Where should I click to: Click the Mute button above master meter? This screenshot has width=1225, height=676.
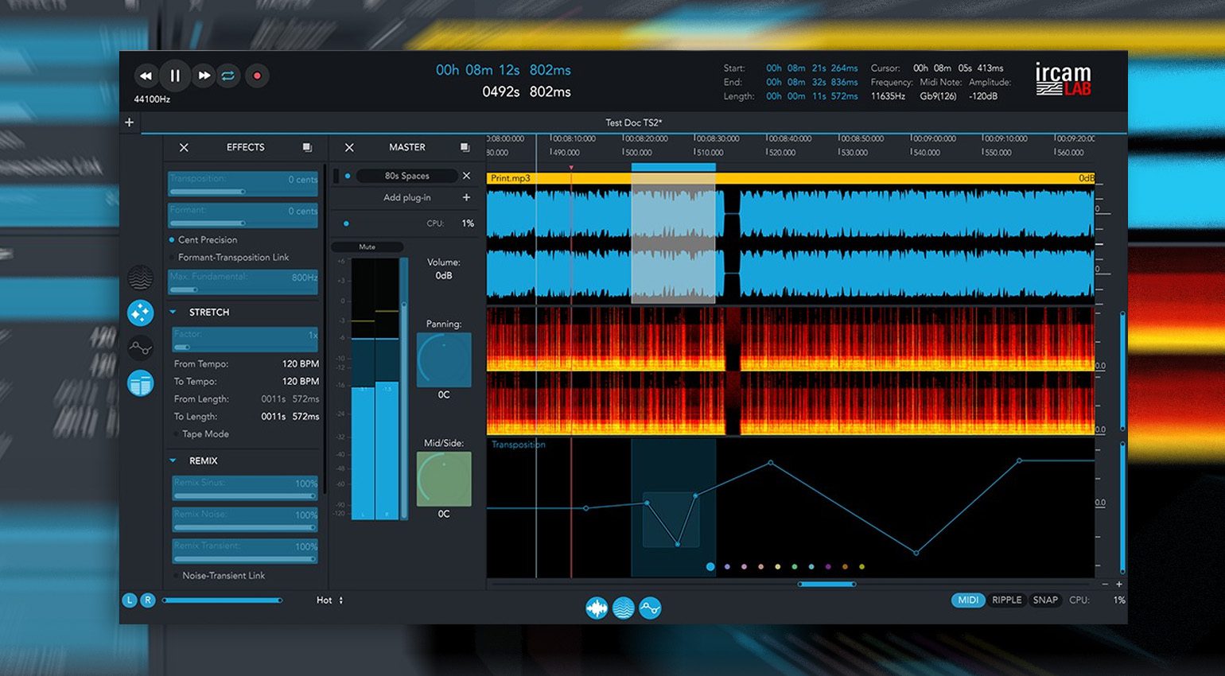pos(367,247)
